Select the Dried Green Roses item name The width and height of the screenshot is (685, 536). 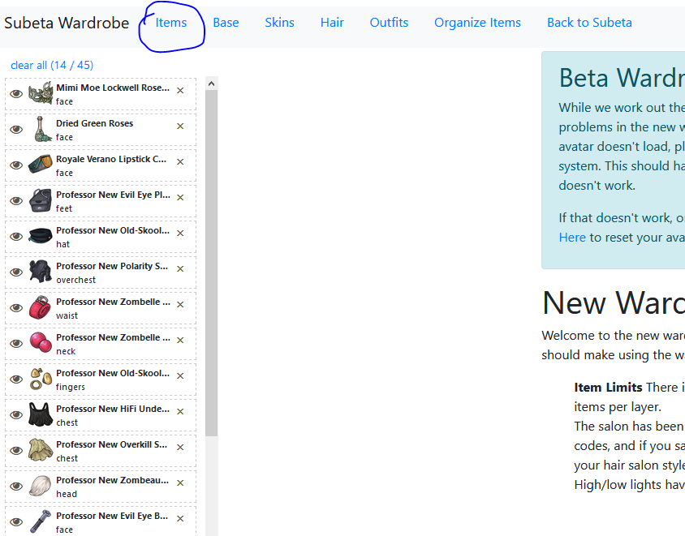point(95,123)
